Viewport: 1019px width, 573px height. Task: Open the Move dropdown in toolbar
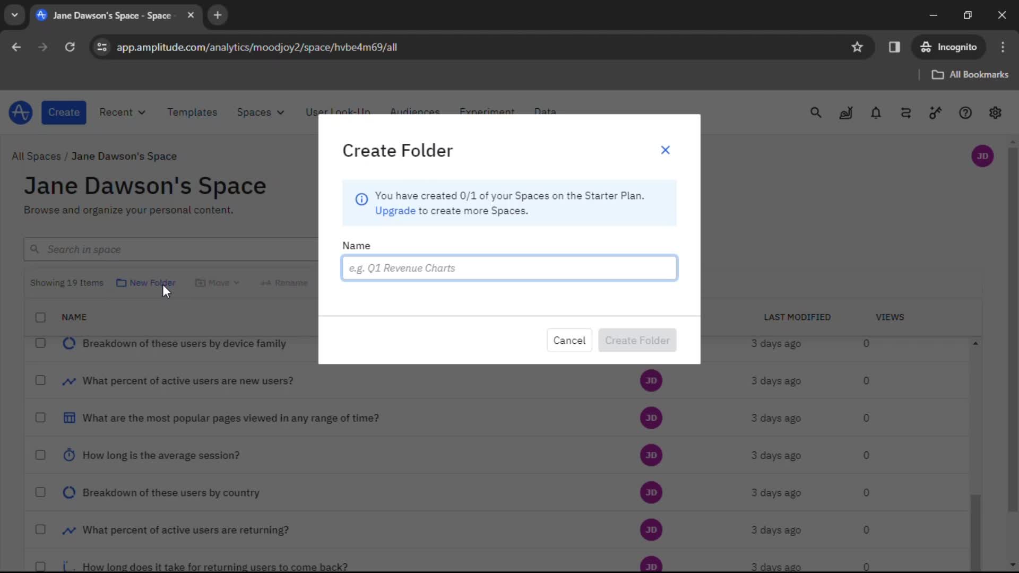pos(218,283)
